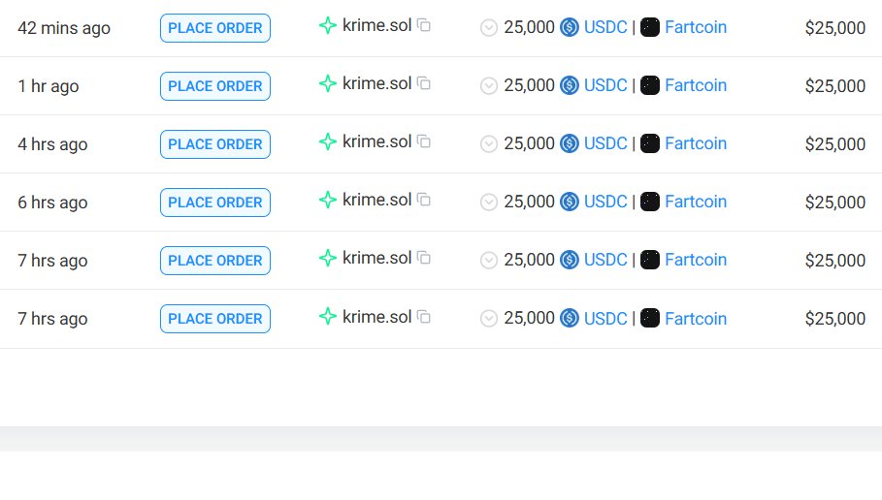This screenshot has width=882, height=500.
Task: Open Fartcoin link in 1 hr ago row
Action: 695,85
